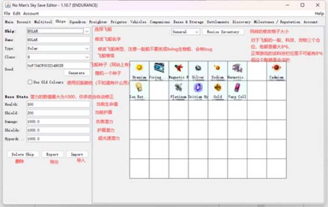Select the Hermetic Seal item
328x207 pixels.
pos(237,71)
